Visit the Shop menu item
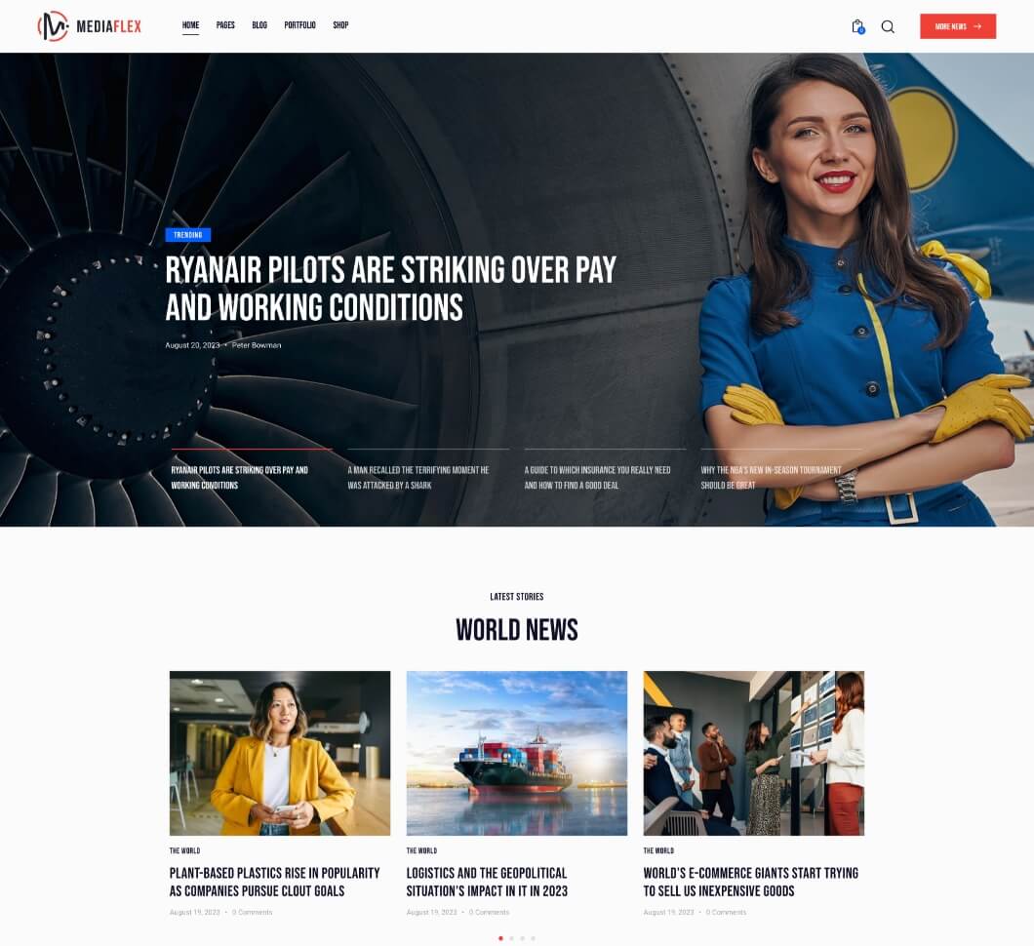 pyautogui.click(x=341, y=25)
